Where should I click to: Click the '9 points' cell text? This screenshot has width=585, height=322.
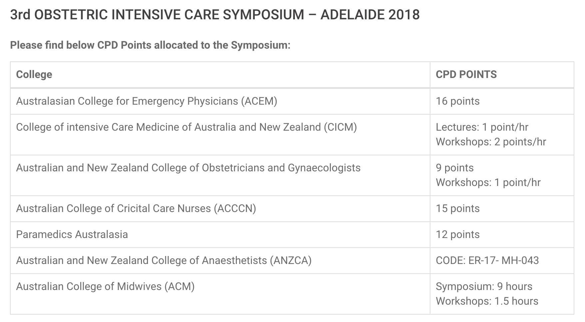(454, 168)
